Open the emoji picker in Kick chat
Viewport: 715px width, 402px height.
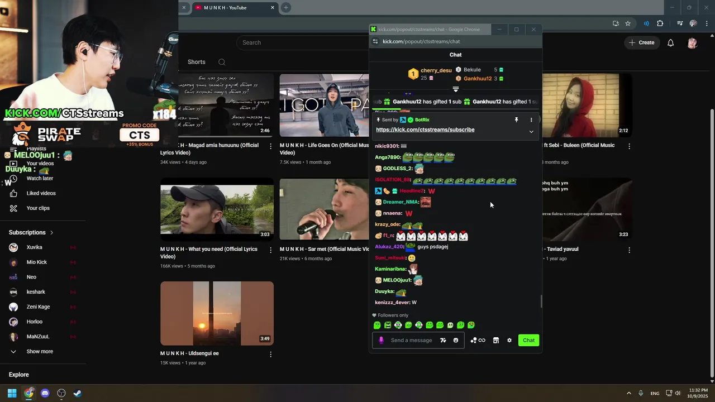click(x=456, y=340)
